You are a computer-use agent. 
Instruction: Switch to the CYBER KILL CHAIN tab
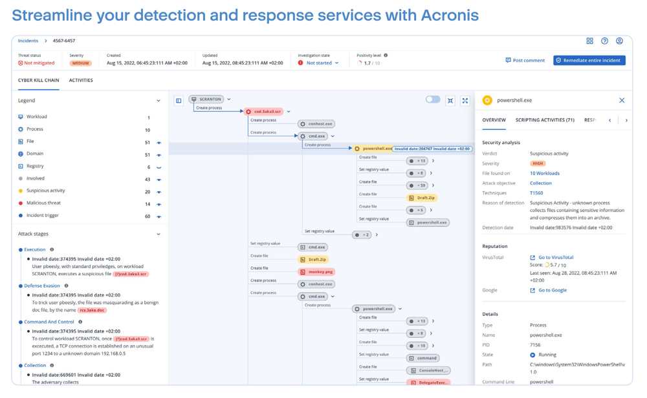[38, 80]
